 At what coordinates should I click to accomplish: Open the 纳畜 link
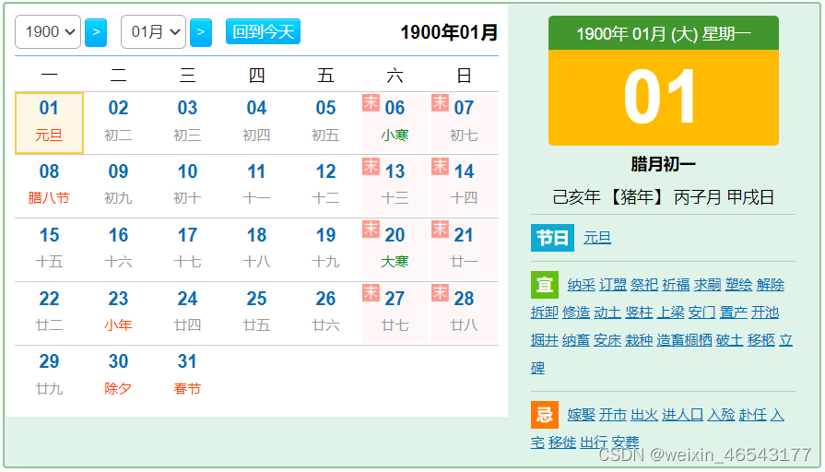(576, 340)
